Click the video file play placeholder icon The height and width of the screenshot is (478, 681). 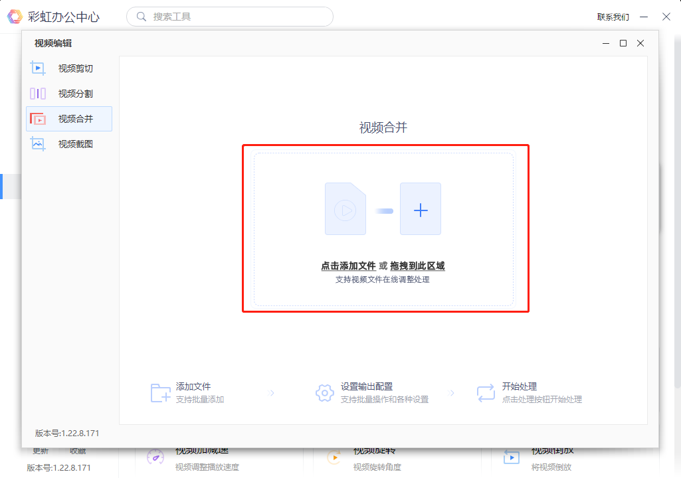pos(345,209)
